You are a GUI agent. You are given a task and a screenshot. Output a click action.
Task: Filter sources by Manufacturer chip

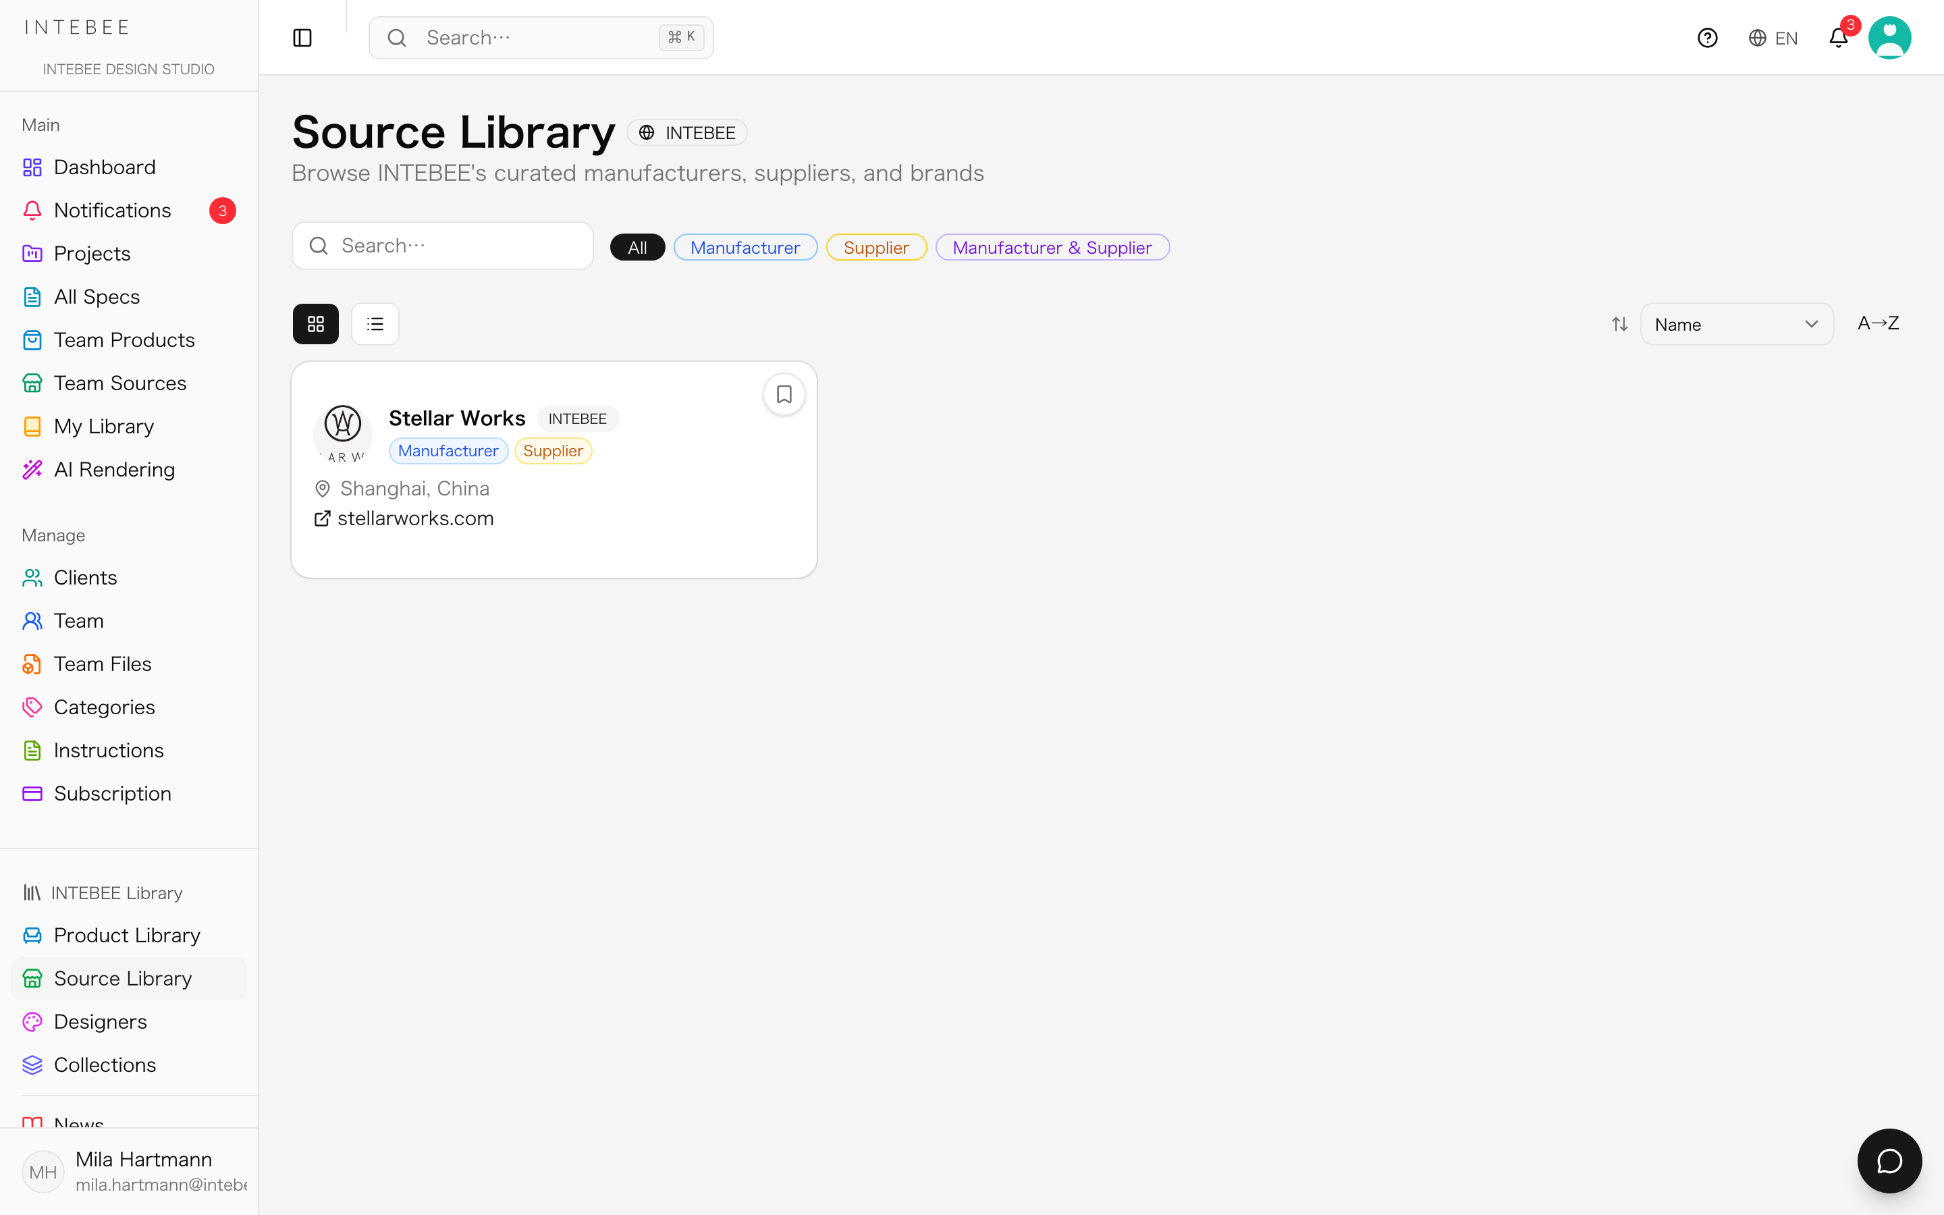pos(745,248)
